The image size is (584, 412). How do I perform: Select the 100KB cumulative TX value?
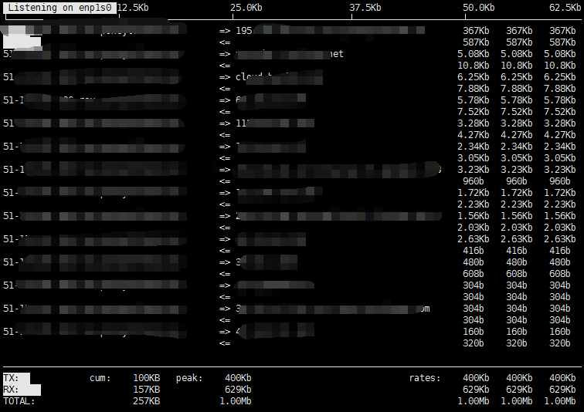coord(145,378)
